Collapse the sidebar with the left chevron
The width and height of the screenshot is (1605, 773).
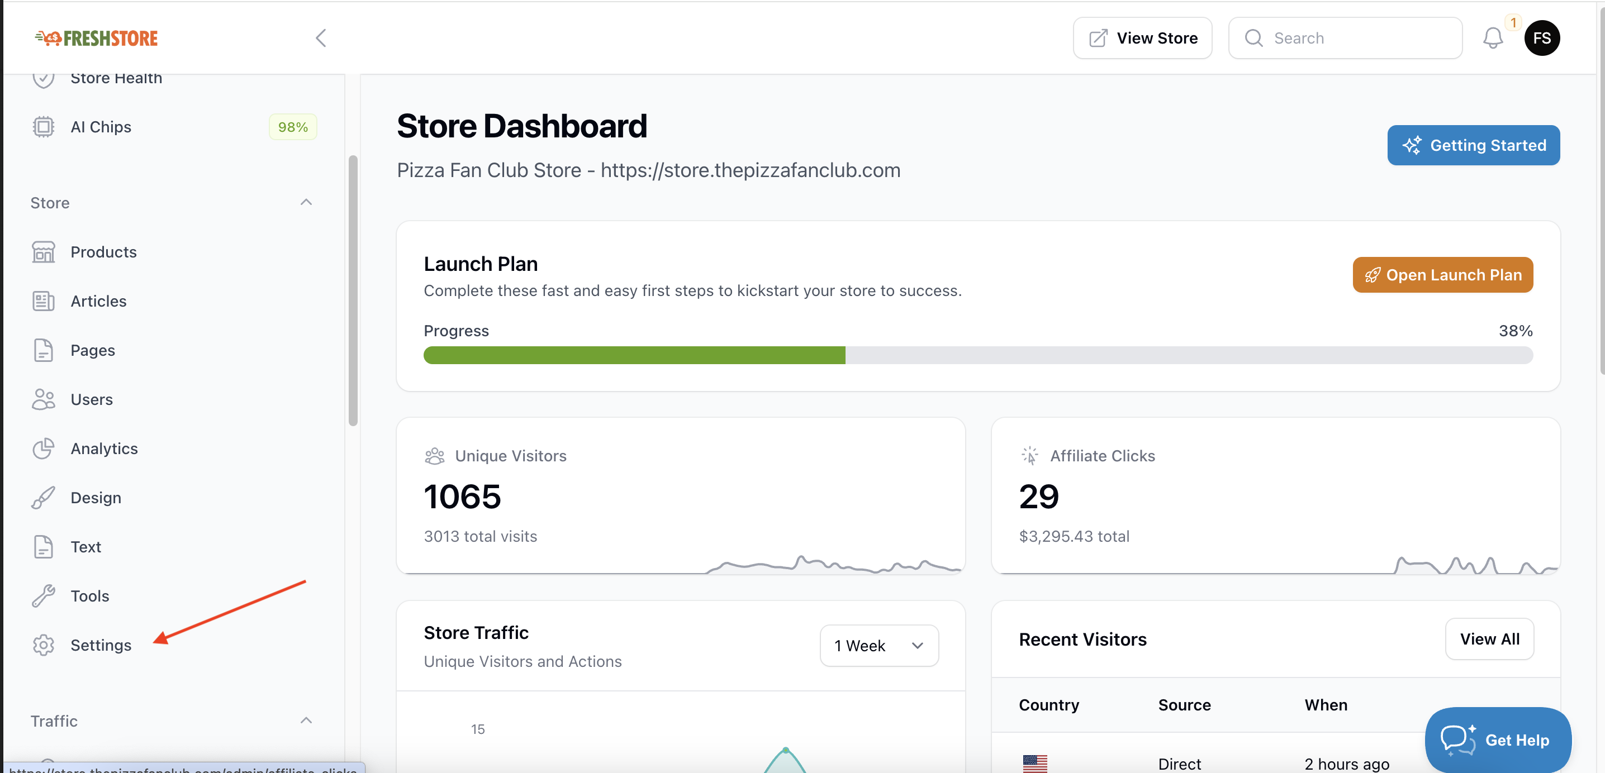(x=321, y=39)
